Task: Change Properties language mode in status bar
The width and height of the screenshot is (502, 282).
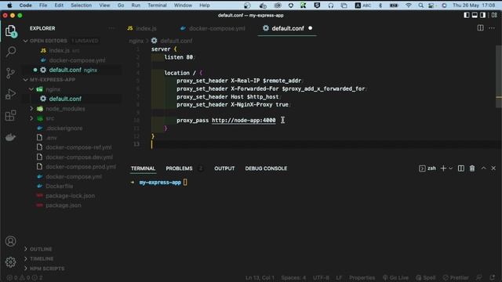Action: click(x=362, y=278)
